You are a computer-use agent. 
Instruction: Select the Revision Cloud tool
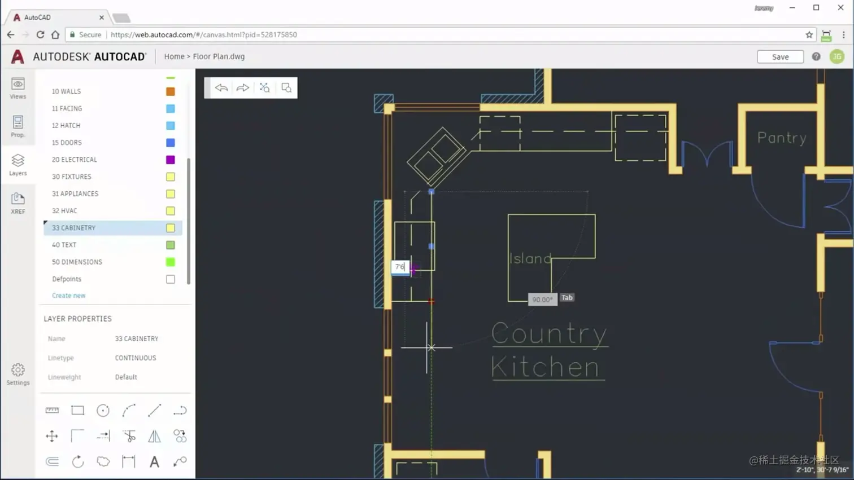coord(103,461)
